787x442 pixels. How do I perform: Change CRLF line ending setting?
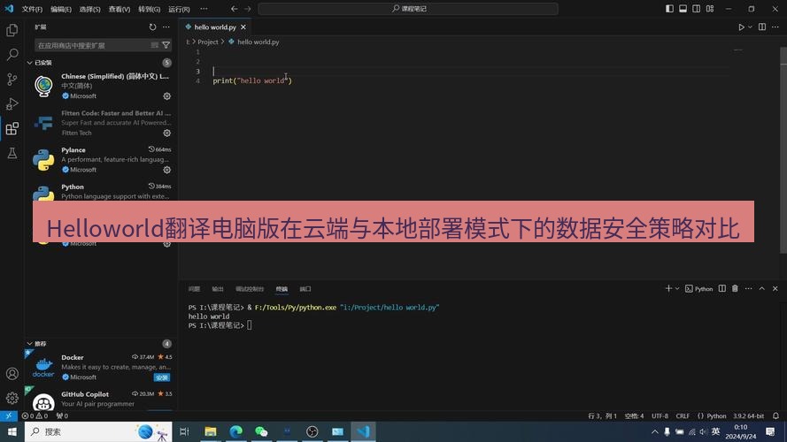click(x=683, y=416)
